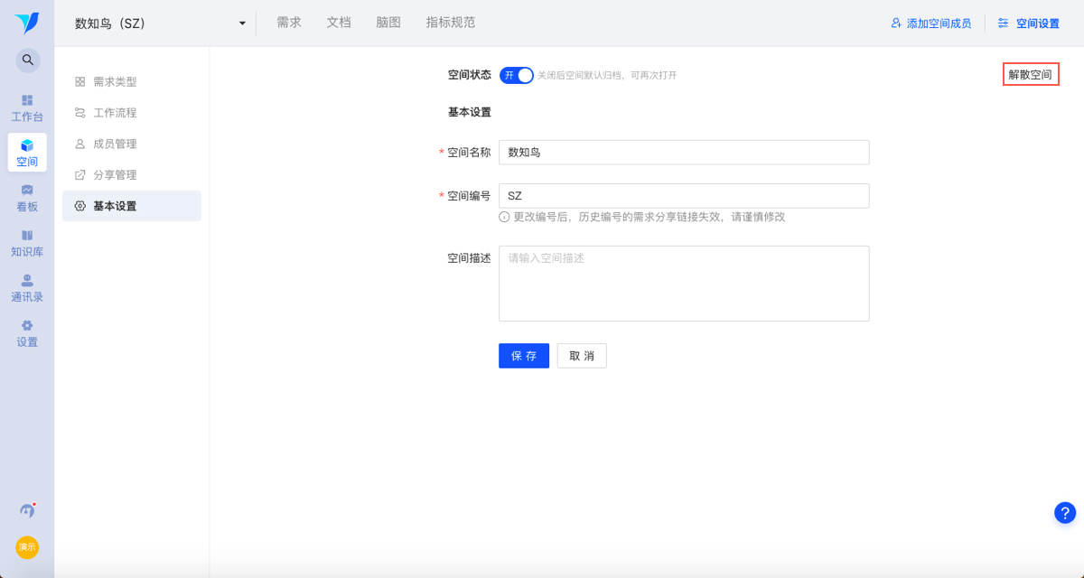Viewport: 1084px width, 578px height.
Task: Open 工作流程 settings menu item
Action: pyautogui.click(x=132, y=113)
